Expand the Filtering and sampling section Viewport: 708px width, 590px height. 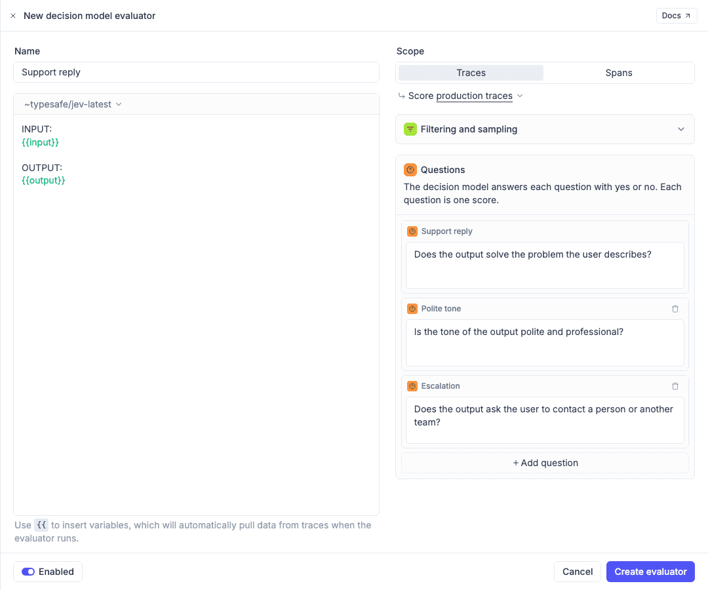click(x=545, y=129)
